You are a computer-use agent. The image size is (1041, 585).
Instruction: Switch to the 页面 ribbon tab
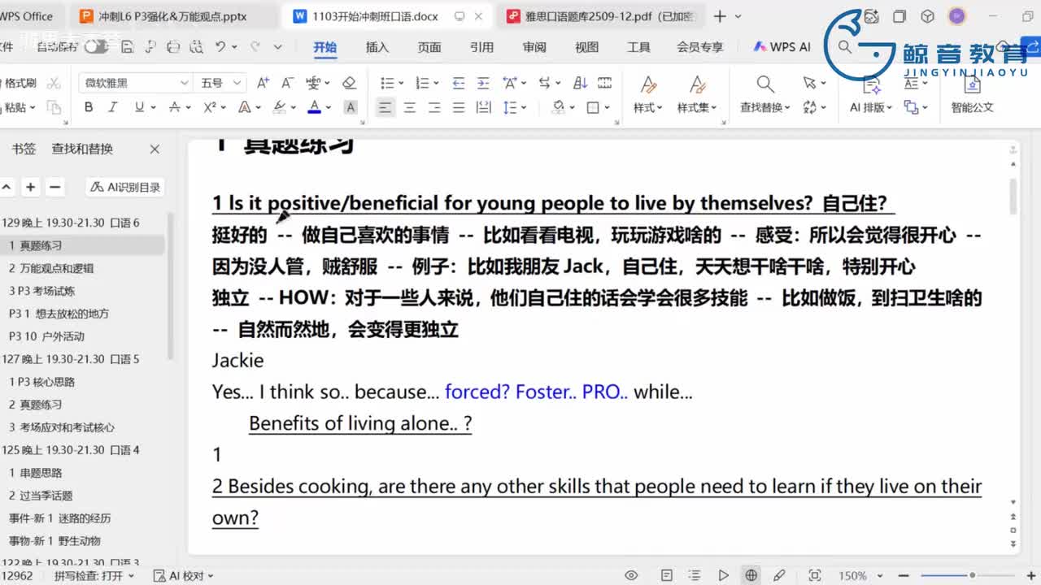(429, 47)
